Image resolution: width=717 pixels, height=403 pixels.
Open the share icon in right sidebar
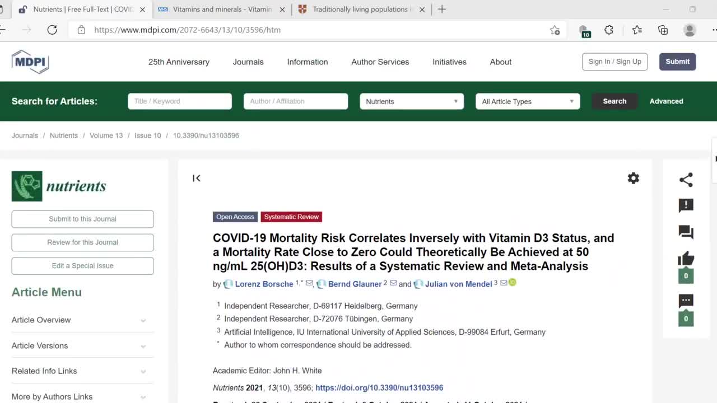coord(686,179)
